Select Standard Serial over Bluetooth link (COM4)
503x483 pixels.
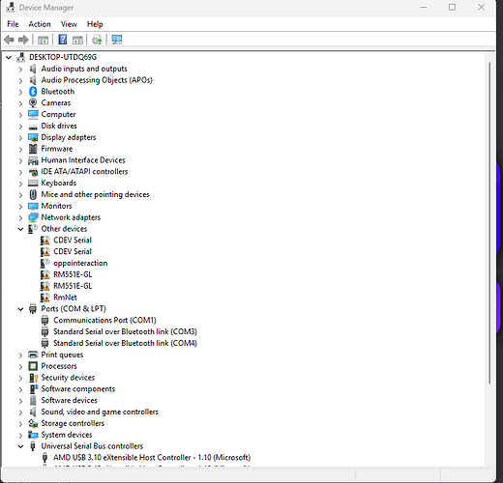click(x=125, y=343)
